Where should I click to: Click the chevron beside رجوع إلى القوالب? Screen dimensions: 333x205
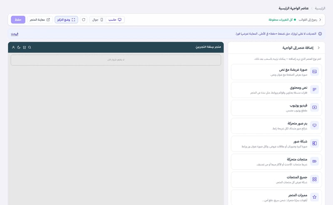pyautogui.click(x=320, y=20)
